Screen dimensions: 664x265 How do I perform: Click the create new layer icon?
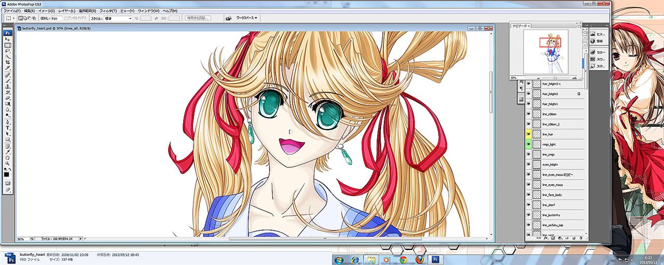pyautogui.click(x=575, y=238)
